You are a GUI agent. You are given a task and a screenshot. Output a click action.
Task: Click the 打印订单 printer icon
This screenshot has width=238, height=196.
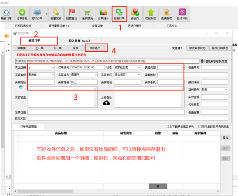click(37, 12)
